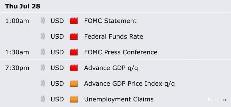
Task: Select the Thu Jul 28 date header
Action: click(x=23, y=6)
